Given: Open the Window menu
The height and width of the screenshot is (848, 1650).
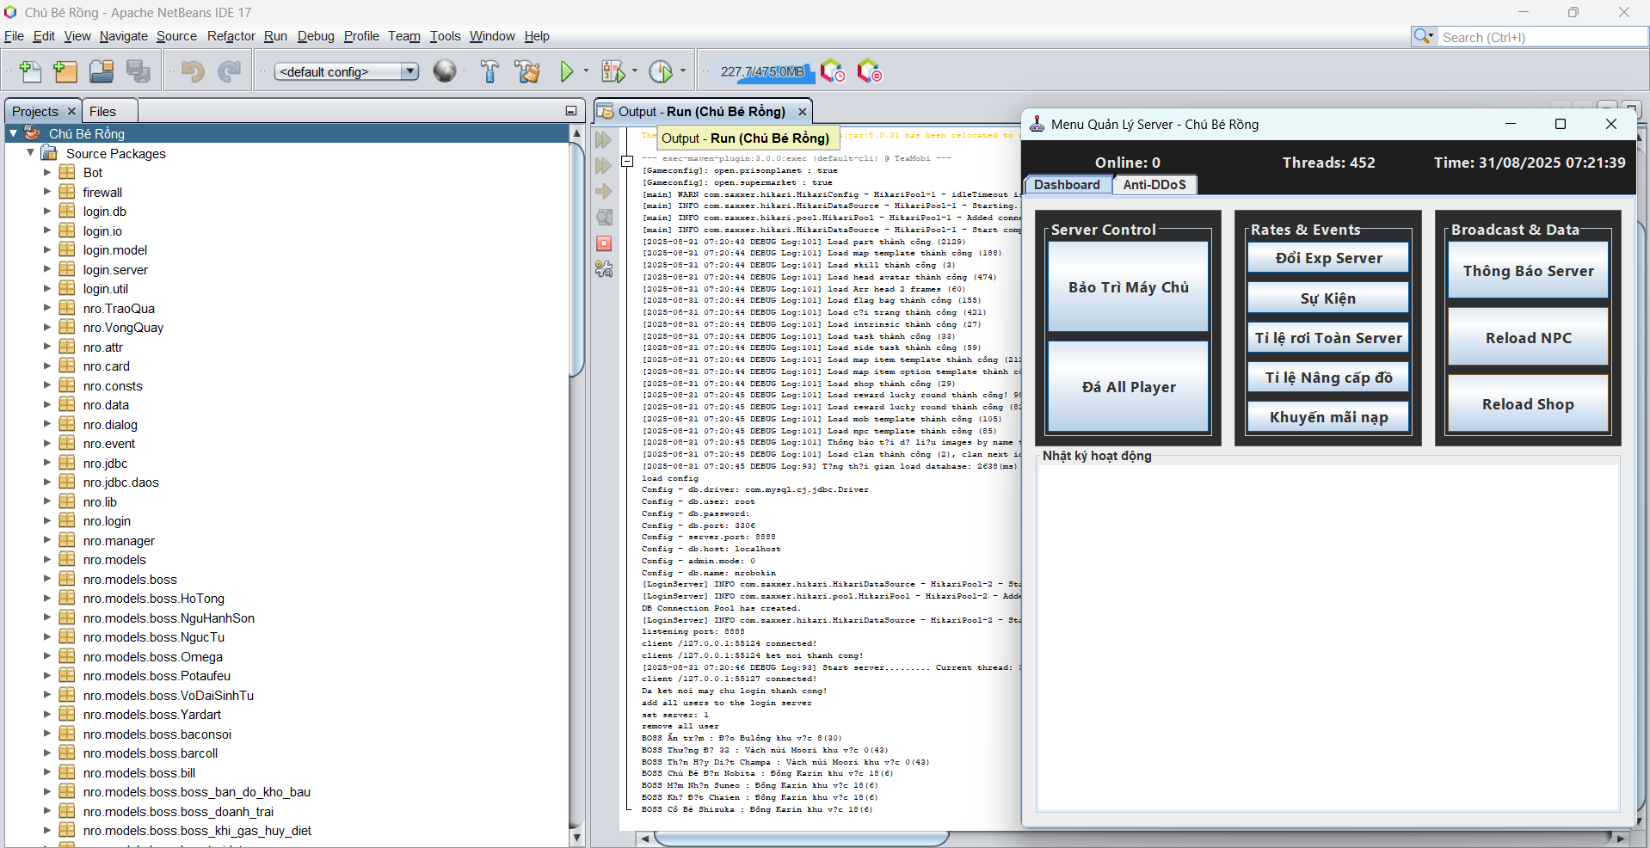Looking at the screenshot, I should 492,36.
